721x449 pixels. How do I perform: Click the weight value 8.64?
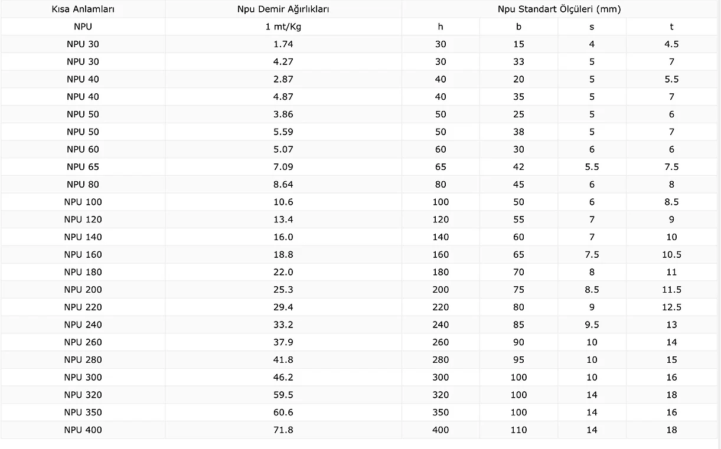coord(283,185)
